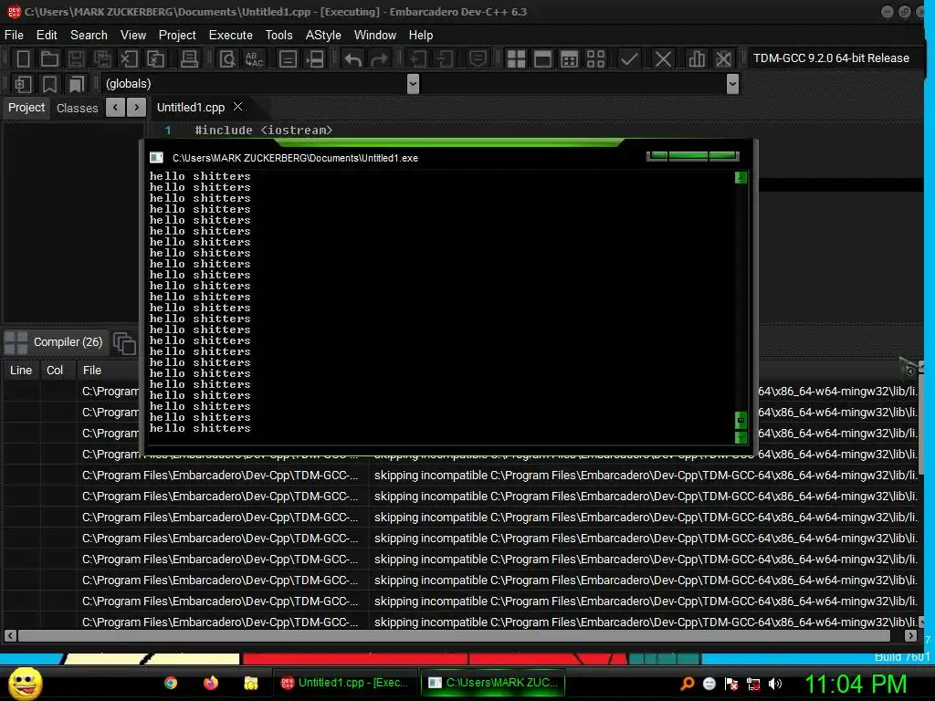Click the Replace AB-AC toolbar icon
Image resolution: width=935 pixels, height=701 pixels.
(254, 58)
